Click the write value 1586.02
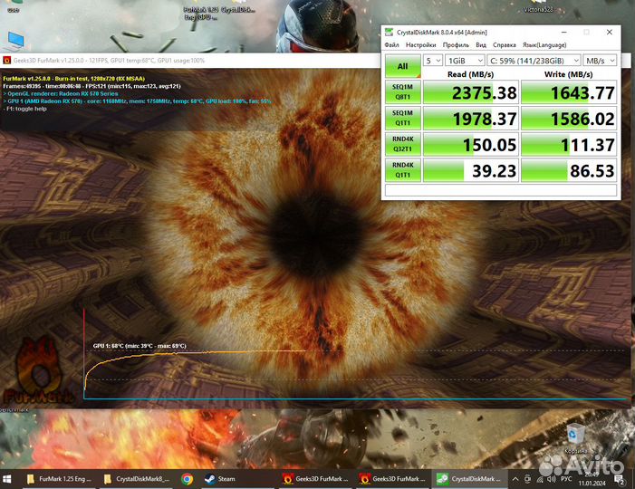The height and width of the screenshot is (489, 635). 569,119
